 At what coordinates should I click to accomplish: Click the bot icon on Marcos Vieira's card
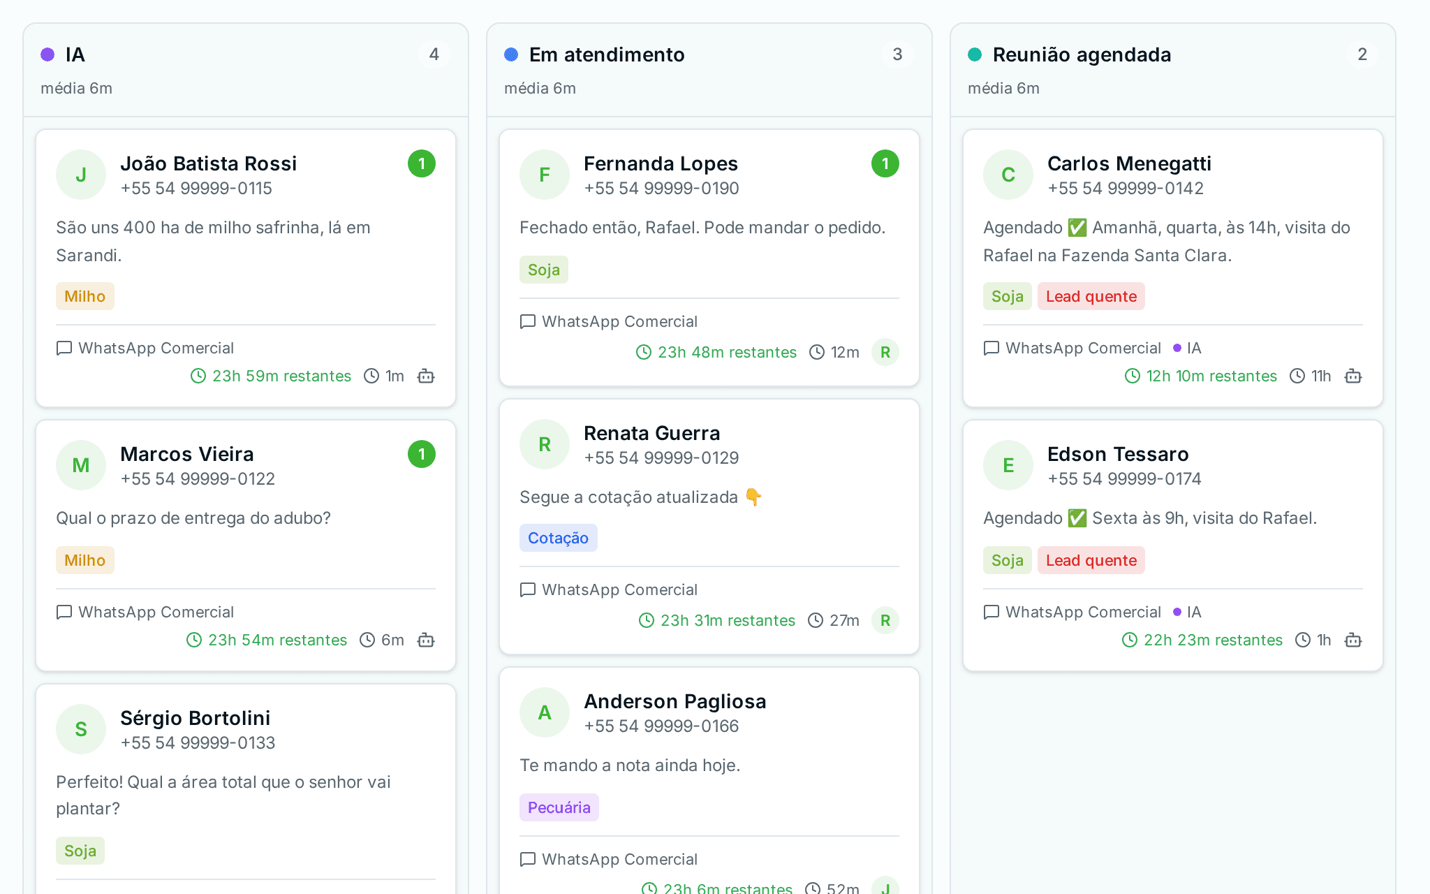click(426, 640)
